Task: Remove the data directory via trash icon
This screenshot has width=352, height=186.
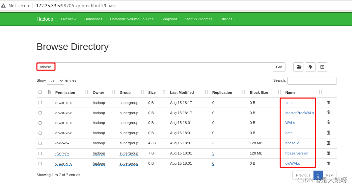Action: (328, 133)
